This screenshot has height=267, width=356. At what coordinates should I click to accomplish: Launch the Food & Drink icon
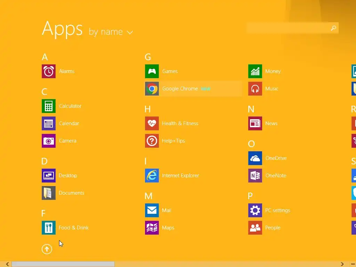49,228
